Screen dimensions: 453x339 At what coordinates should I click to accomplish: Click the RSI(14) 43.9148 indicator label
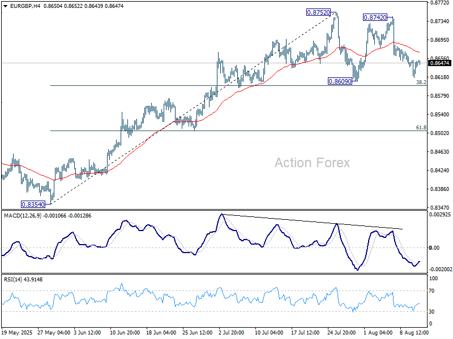pyautogui.click(x=23, y=279)
